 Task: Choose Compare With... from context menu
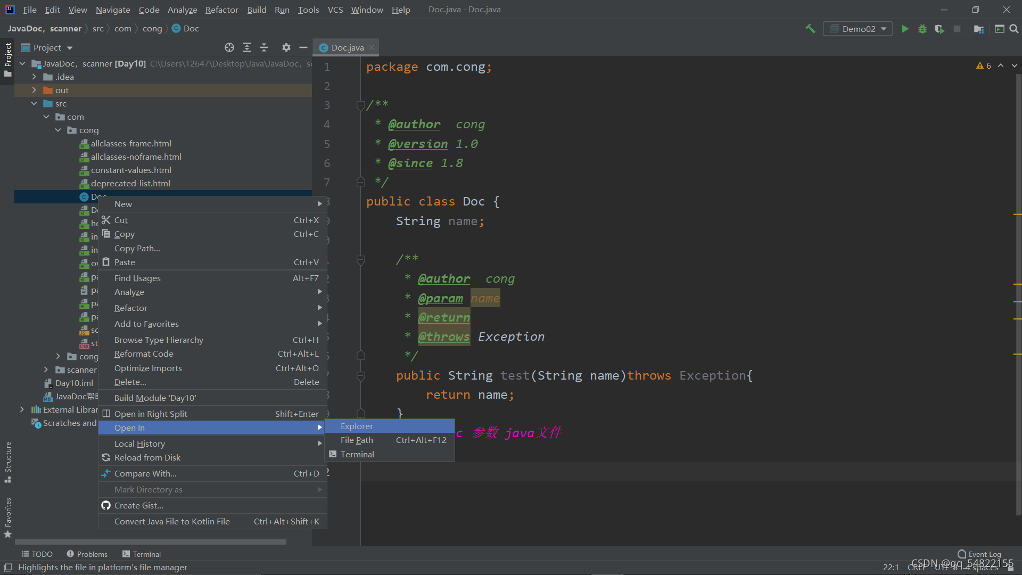(212, 474)
